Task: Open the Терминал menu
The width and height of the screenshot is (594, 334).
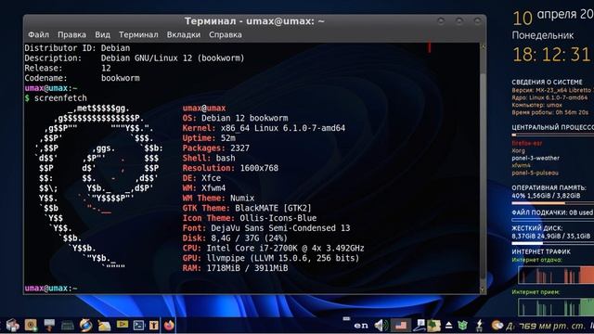Action: tap(138, 35)
